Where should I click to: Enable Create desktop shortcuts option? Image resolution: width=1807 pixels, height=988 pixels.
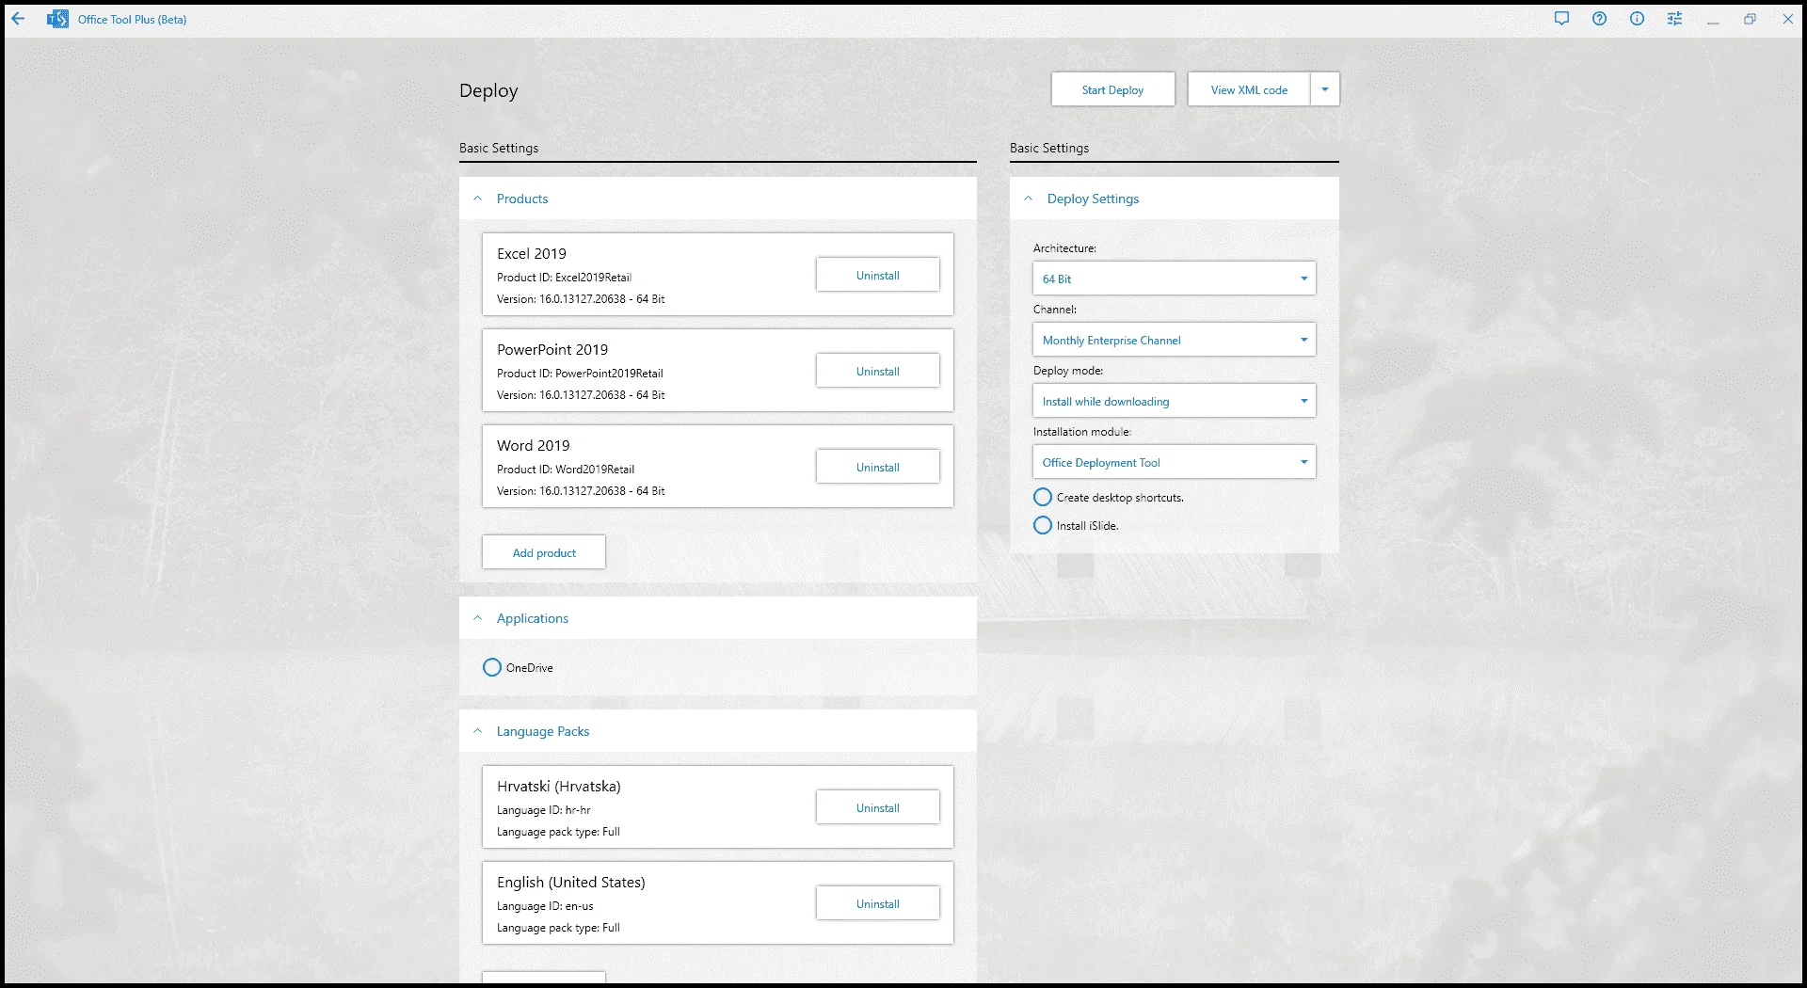point(1043,497)
